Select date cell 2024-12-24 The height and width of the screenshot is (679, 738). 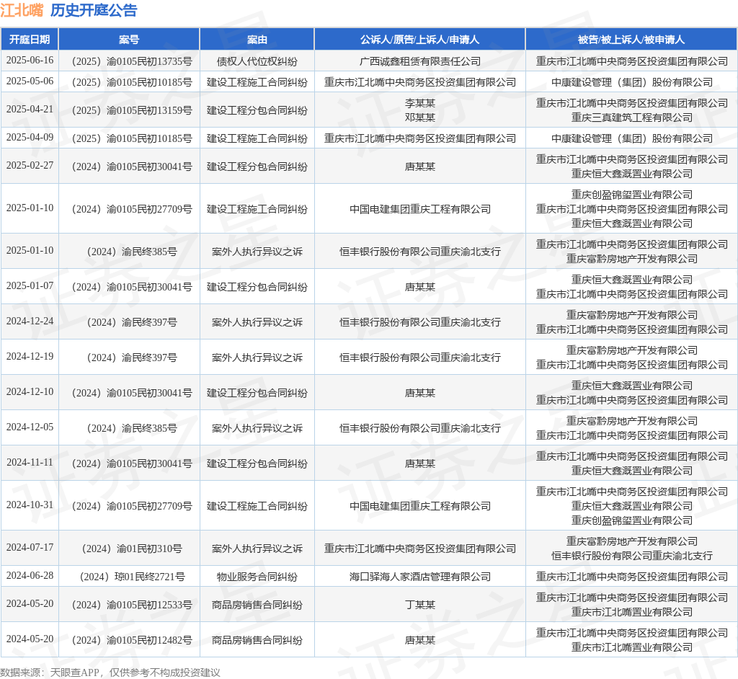click(x=30, y=321)
